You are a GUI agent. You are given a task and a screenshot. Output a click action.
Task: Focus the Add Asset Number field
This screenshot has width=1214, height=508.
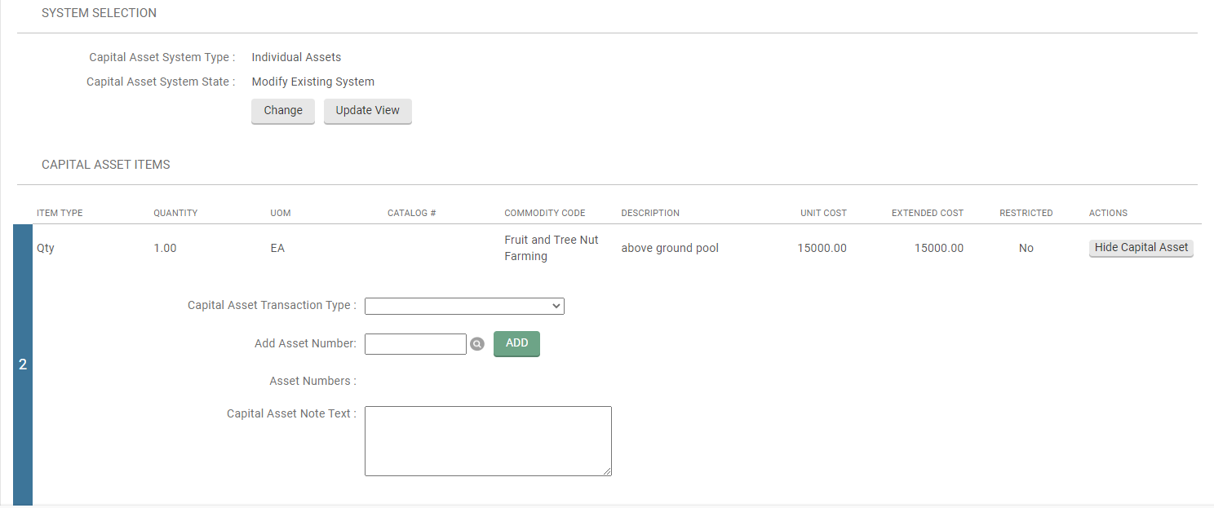click(x=415, y=344)
